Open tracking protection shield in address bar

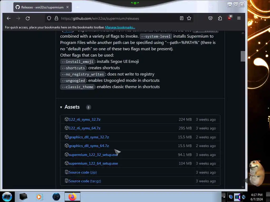coord(49,18)
